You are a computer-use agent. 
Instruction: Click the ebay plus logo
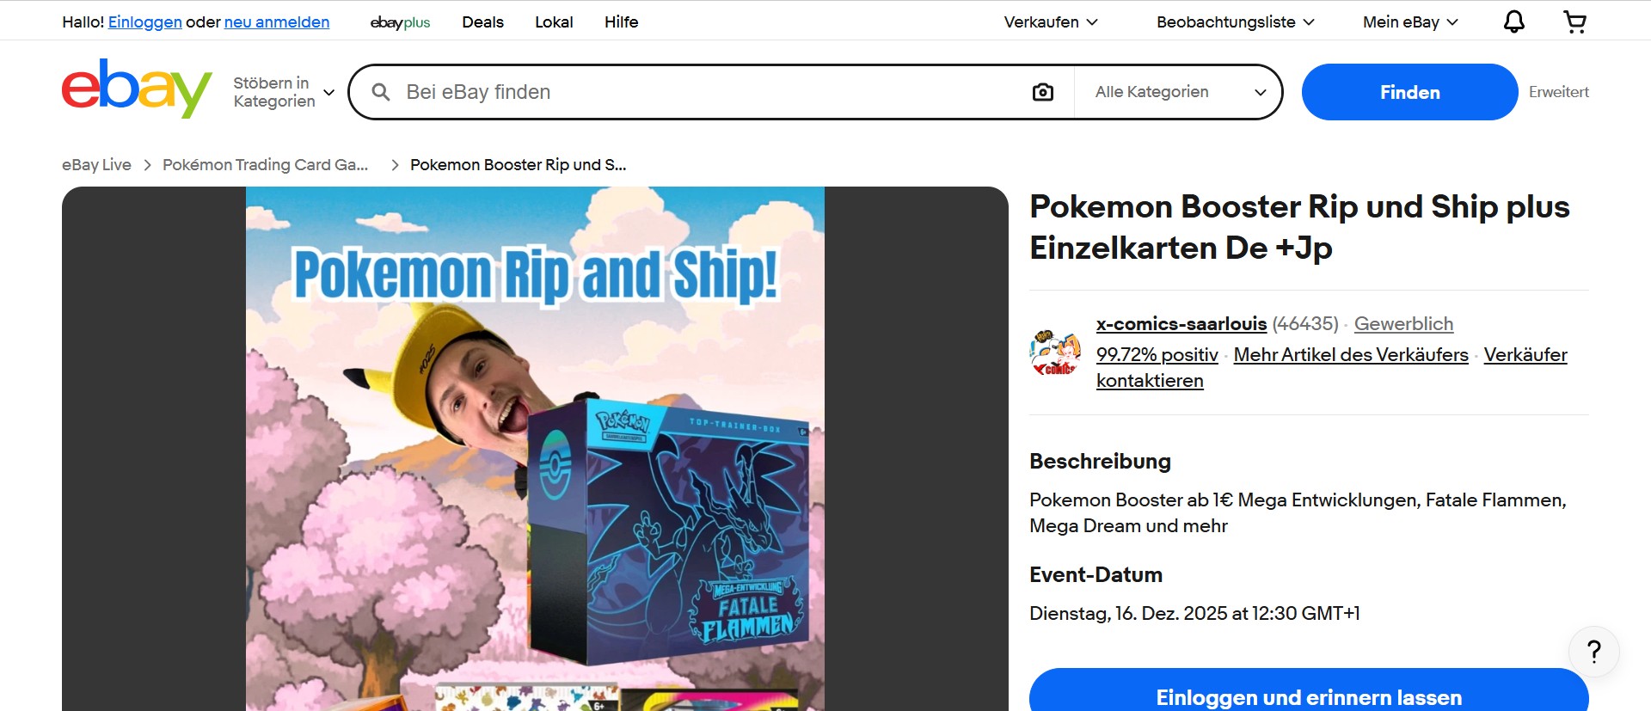(400, 22)
